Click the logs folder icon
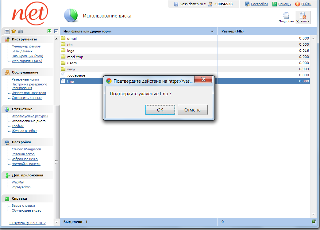Screen dimensions: 320x230 pyautogui.click(x=63, y=51)
